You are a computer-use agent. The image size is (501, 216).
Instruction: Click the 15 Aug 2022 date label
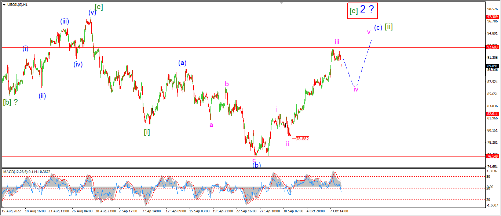pyautogui.click(x=11, y=211)
